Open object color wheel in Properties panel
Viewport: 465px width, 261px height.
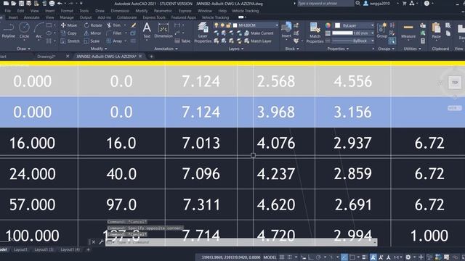click(328, 25)
